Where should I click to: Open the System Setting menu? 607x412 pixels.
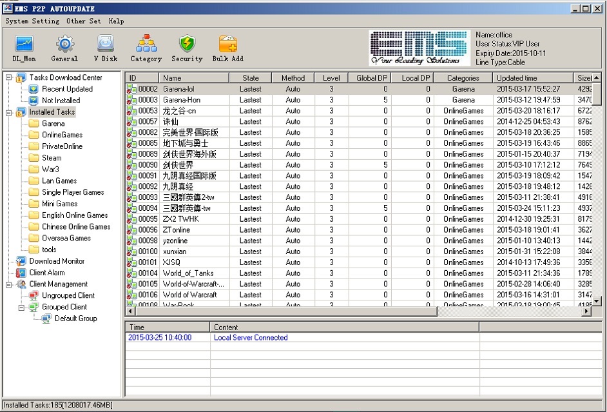point(32,21)
